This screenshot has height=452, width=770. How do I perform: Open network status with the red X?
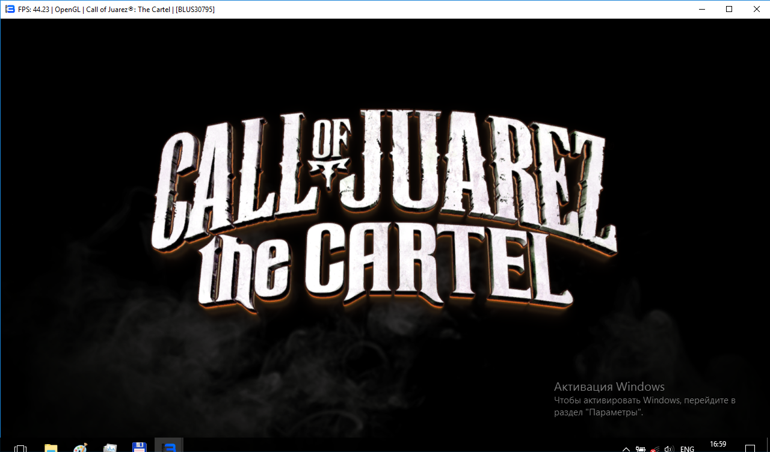pyautogui.click(x=654, y=448)
